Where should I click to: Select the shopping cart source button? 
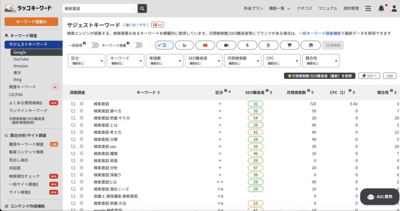289,45
